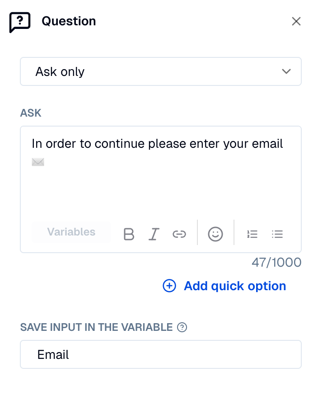The height and width of the screenshot is (405, 318).
Task: Insert a hyperlink into the message
Action: pyautogui.click(x=179, y=234)
